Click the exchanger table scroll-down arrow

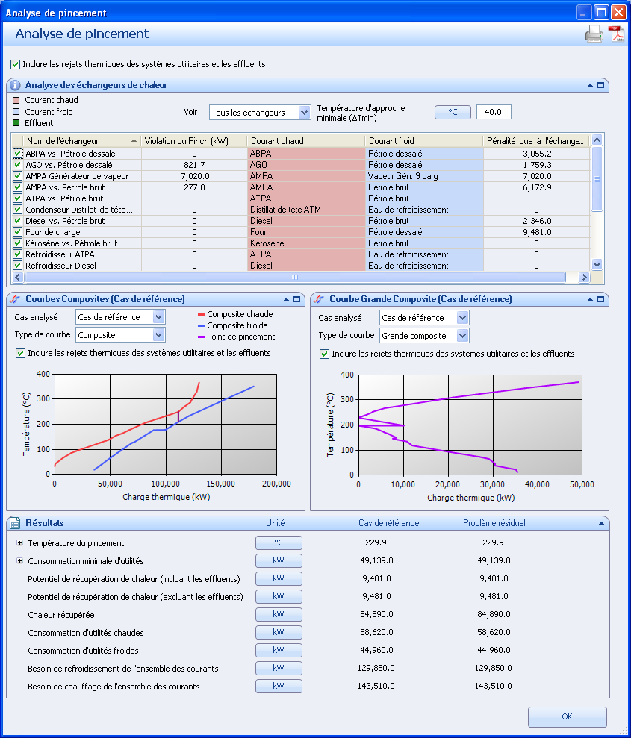point(597,264)
